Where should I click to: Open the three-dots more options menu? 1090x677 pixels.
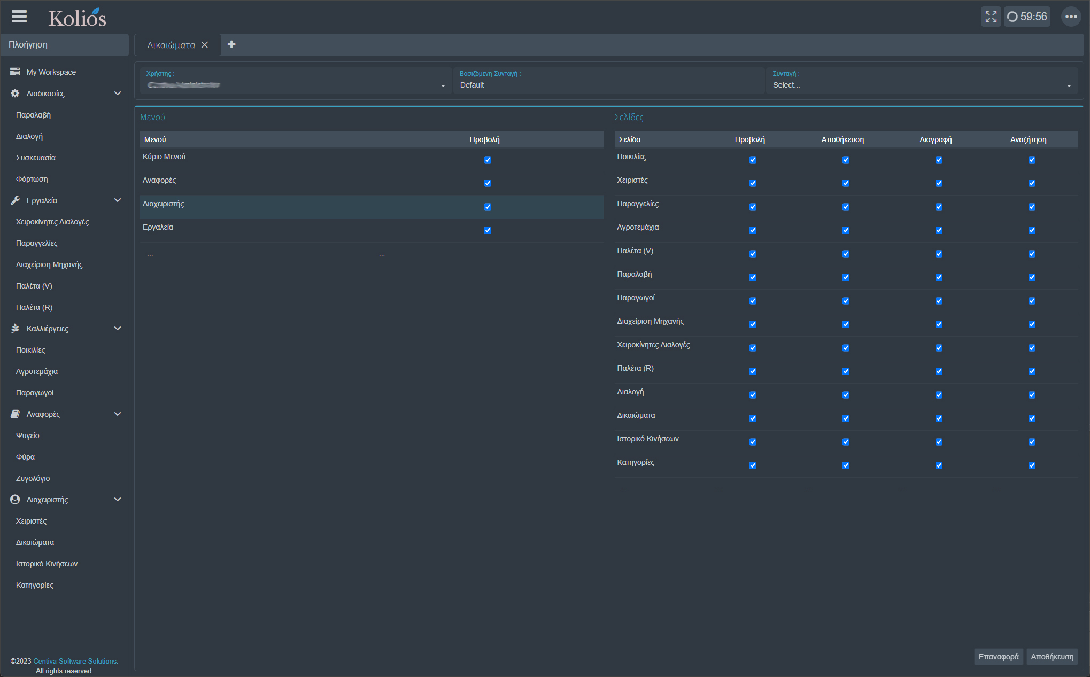click(1071, 17)
